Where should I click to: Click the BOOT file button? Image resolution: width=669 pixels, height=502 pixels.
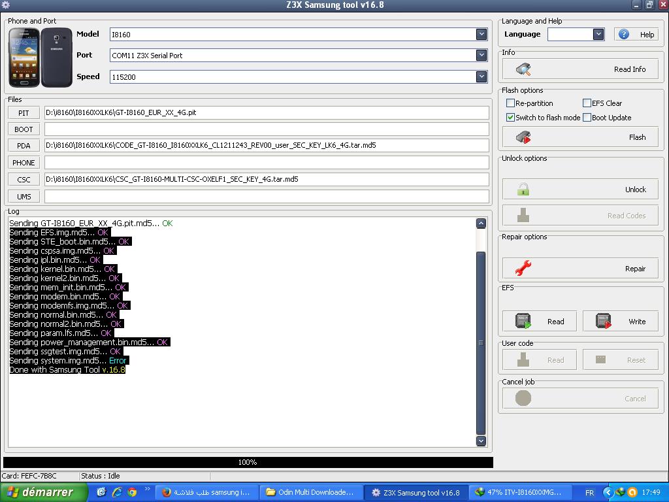24,129
